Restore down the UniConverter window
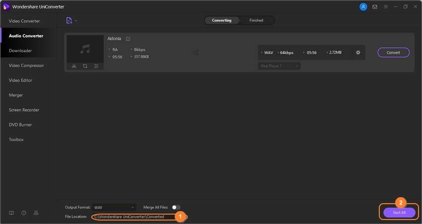Image resolution: width=422 pixels, height=224 pixels. 406,7
